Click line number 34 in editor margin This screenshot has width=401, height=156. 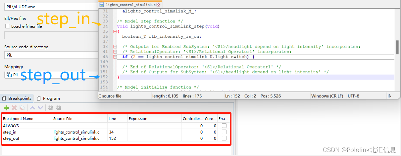(x=105, y=26)
